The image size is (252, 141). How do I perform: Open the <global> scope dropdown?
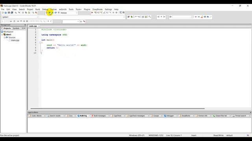click(37, 17)
